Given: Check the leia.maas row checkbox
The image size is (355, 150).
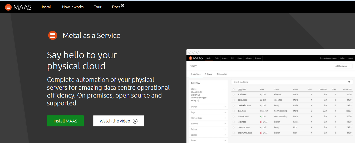Looking at the screenshot, I should [234, 122].
